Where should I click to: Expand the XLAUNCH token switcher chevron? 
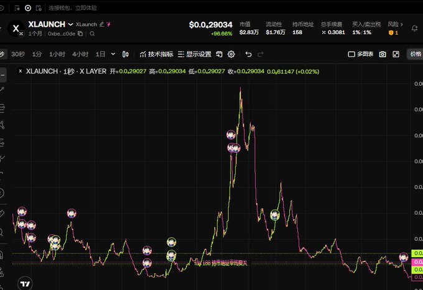pos(70,24)
